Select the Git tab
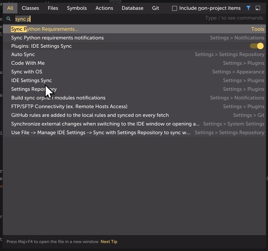Screen dimensions: 268x251 pos(156,8)
